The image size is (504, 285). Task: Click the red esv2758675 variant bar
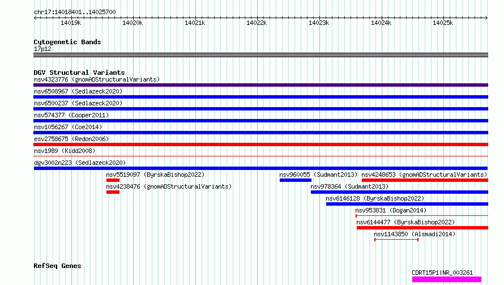pyautogui.click(x=260, y=144)
